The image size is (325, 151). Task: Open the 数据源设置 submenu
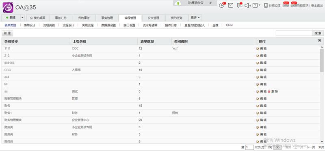(108, 25)
